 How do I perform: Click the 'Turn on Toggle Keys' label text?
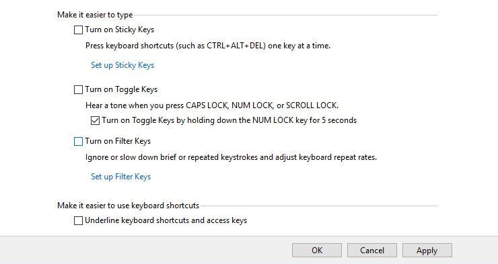click(121, 90)
